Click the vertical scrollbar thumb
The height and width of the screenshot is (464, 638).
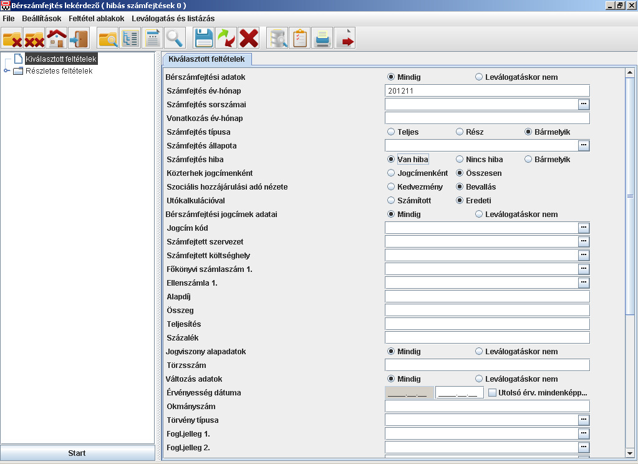(630, 196)
